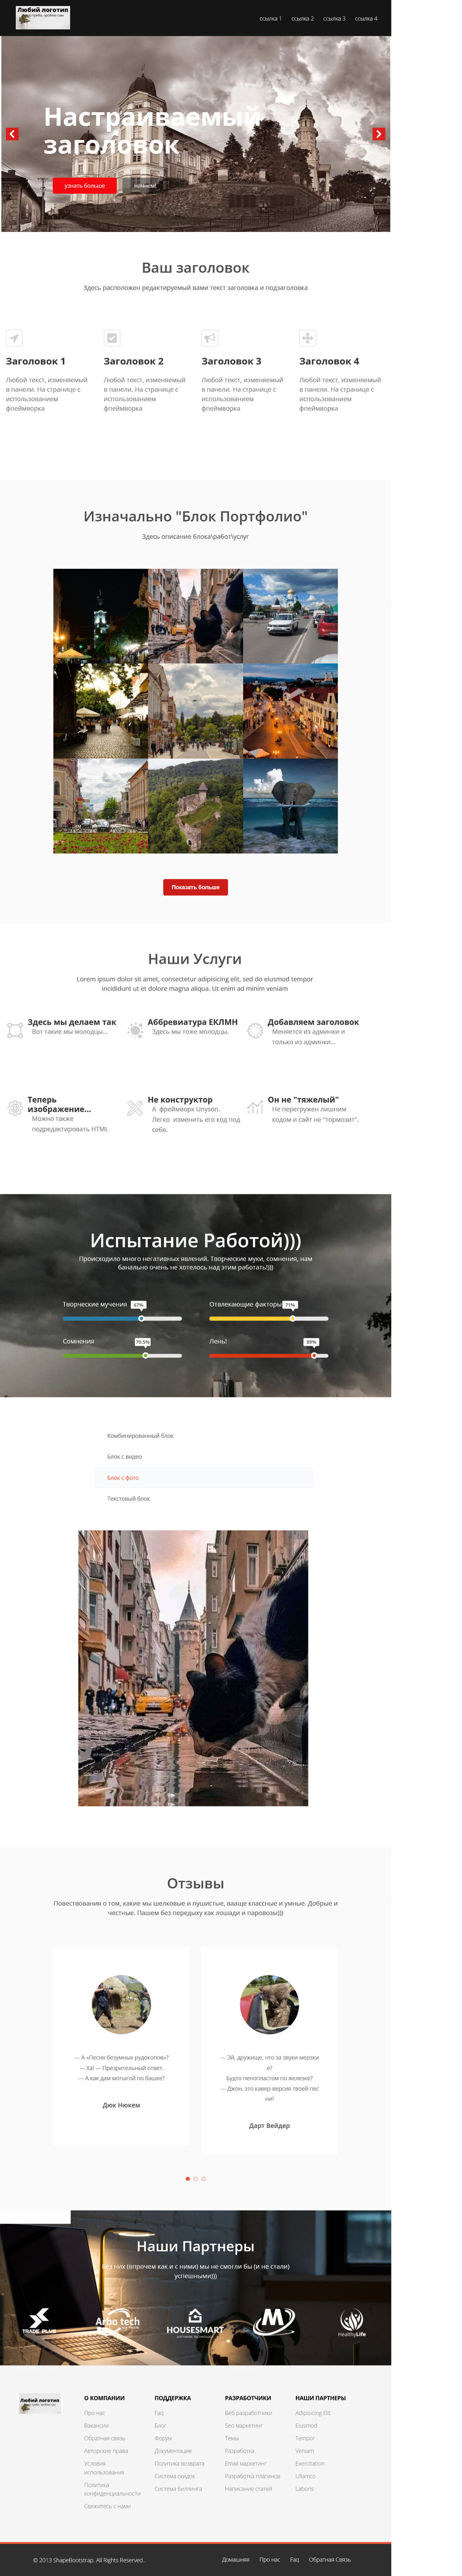Switch to the "Текстовый блок" tab
The width and height of the screenshot is (462, 2576).
(204, 1499)
